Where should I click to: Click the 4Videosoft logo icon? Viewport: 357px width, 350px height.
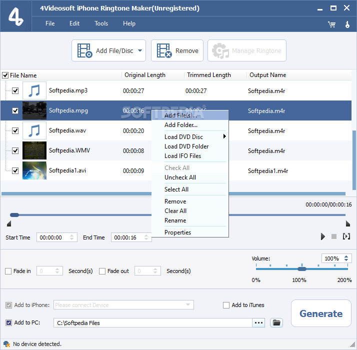tap(15, 16)
